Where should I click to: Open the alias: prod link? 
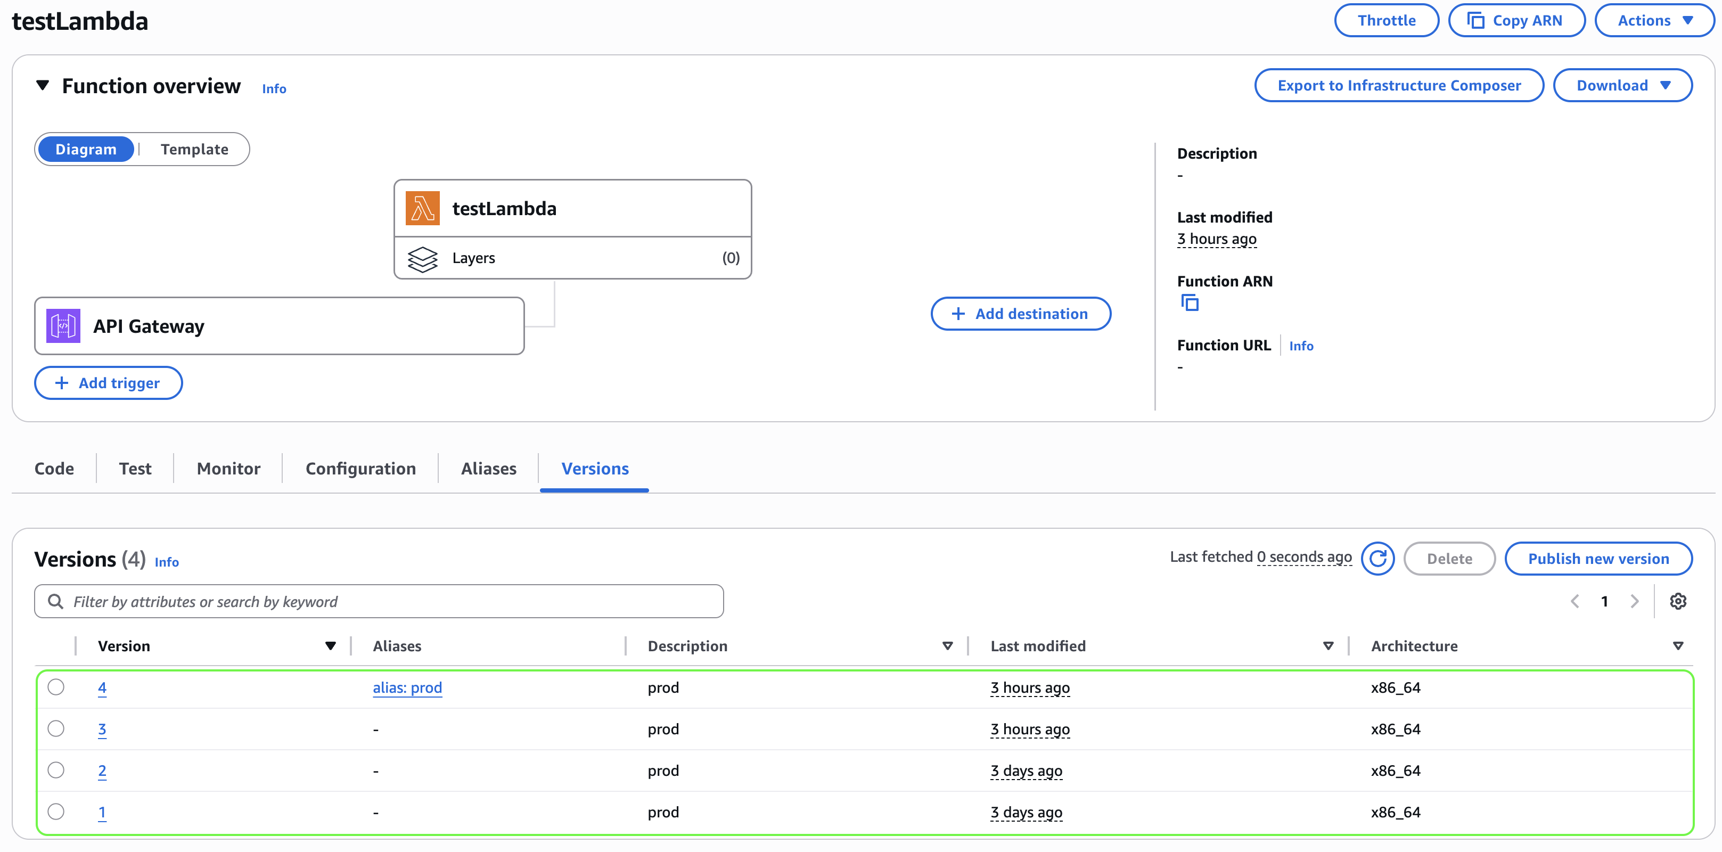tap(407, 687)
